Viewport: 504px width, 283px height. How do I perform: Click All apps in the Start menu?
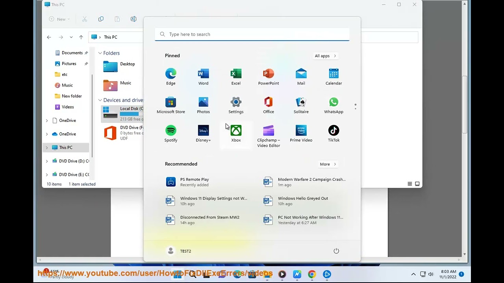325,56
